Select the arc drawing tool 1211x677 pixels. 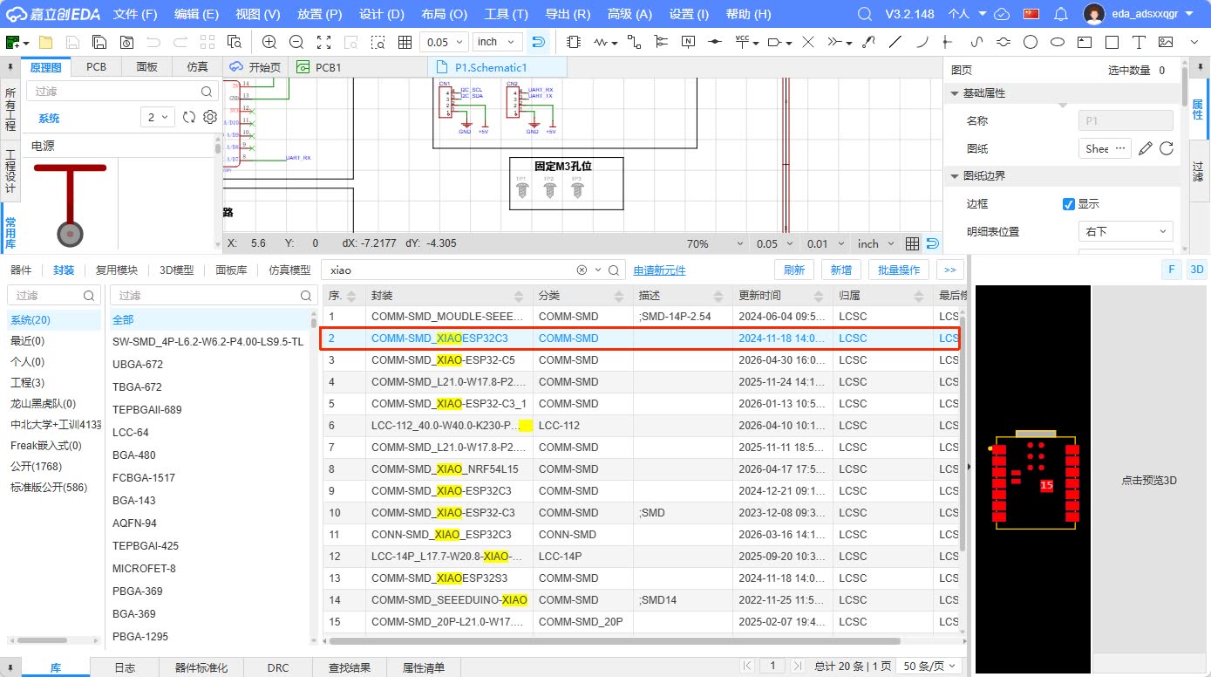(x=922, y=42)
